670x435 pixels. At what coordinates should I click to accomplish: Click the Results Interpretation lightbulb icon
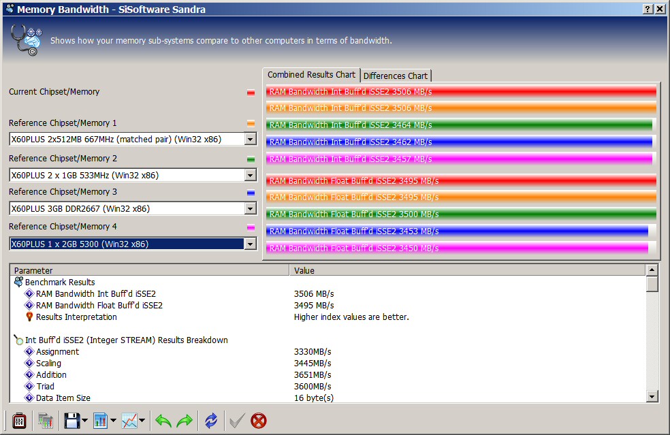(x=29, y=317)
